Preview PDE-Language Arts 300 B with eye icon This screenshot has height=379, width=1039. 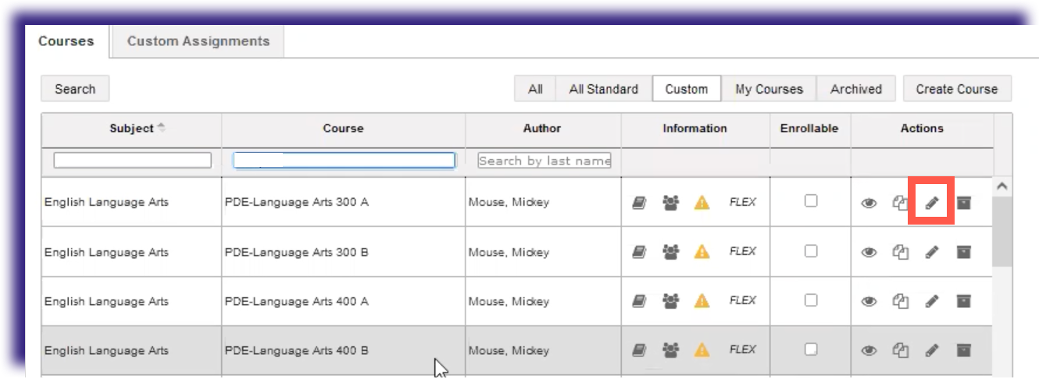click(868, 253)
